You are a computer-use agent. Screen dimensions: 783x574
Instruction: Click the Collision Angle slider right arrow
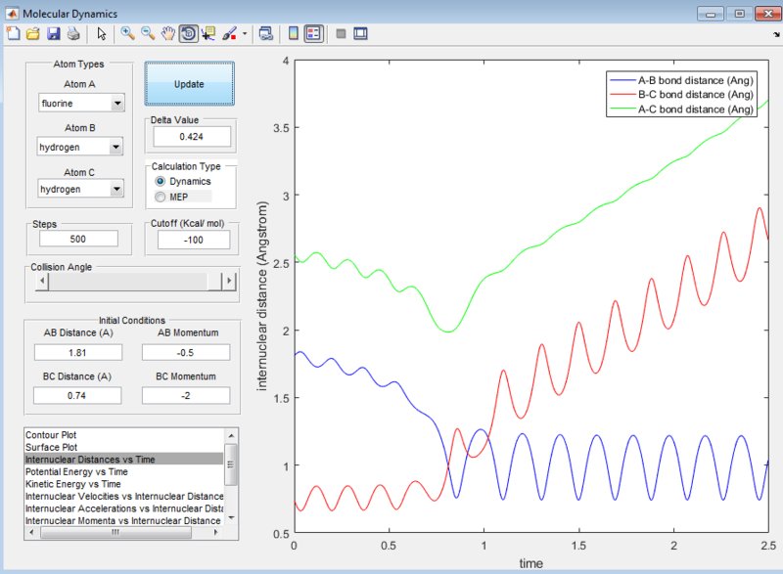point(230,282)
